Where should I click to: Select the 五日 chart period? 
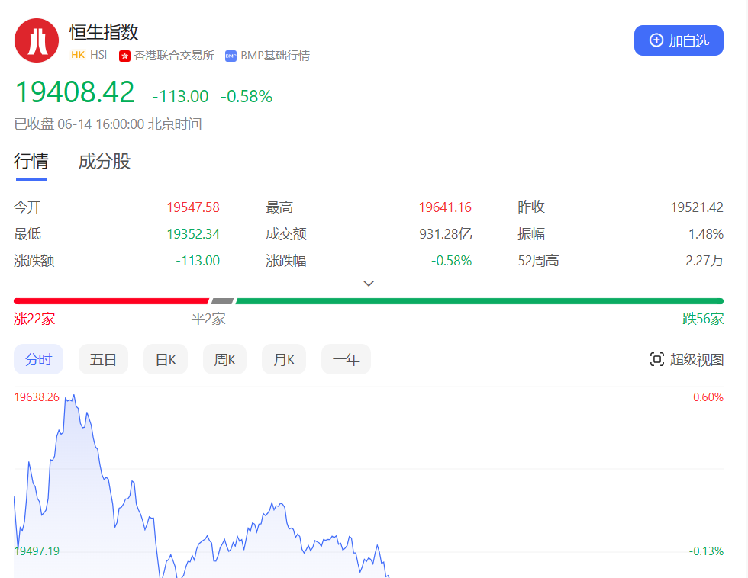pos(103,359)
